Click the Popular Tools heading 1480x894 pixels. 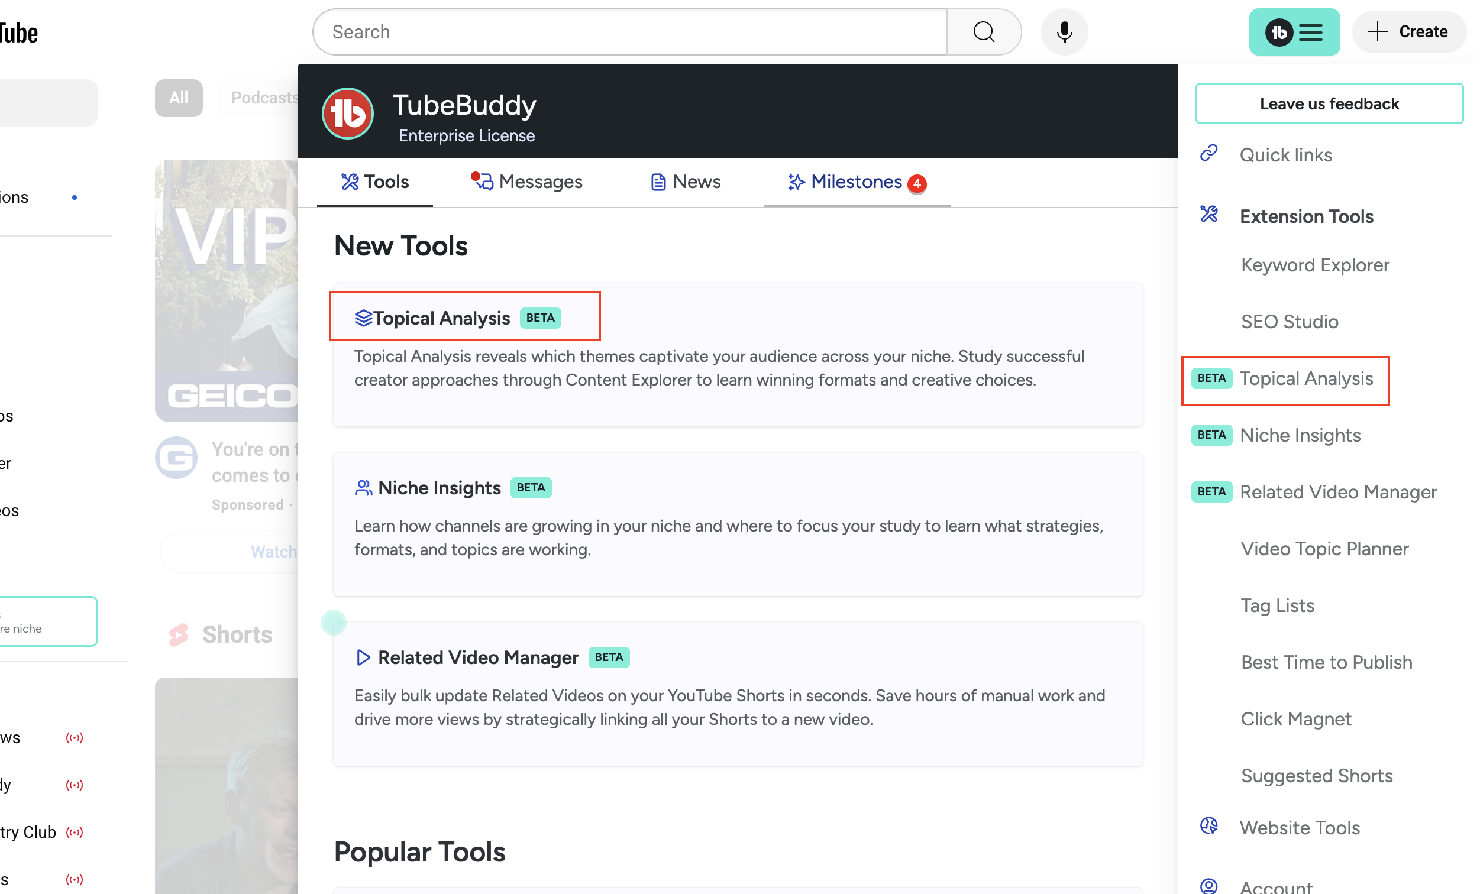coord(419,851)
